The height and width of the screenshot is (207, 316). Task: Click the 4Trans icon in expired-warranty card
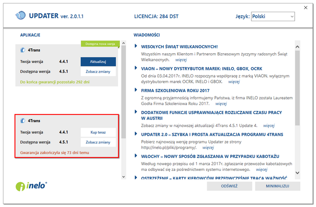tap(23, 120)
